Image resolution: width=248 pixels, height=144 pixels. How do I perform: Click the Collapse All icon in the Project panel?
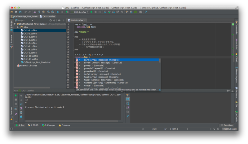tap(54, 20)
